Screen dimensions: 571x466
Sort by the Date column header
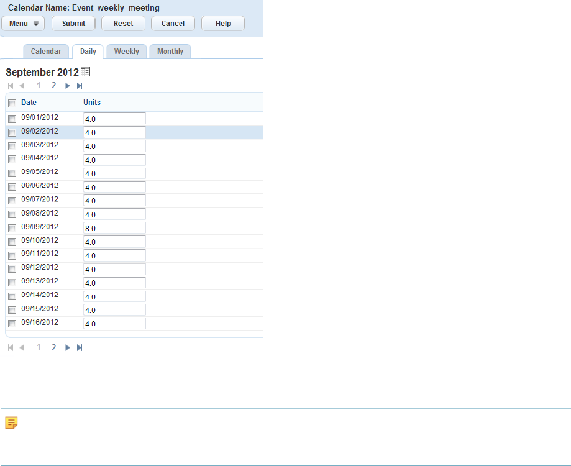[x=29, y=103]
